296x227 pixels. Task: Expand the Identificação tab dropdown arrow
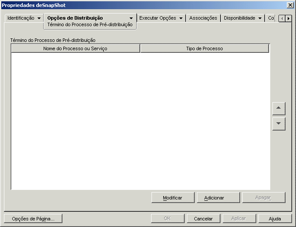click(x=39, y=18)
